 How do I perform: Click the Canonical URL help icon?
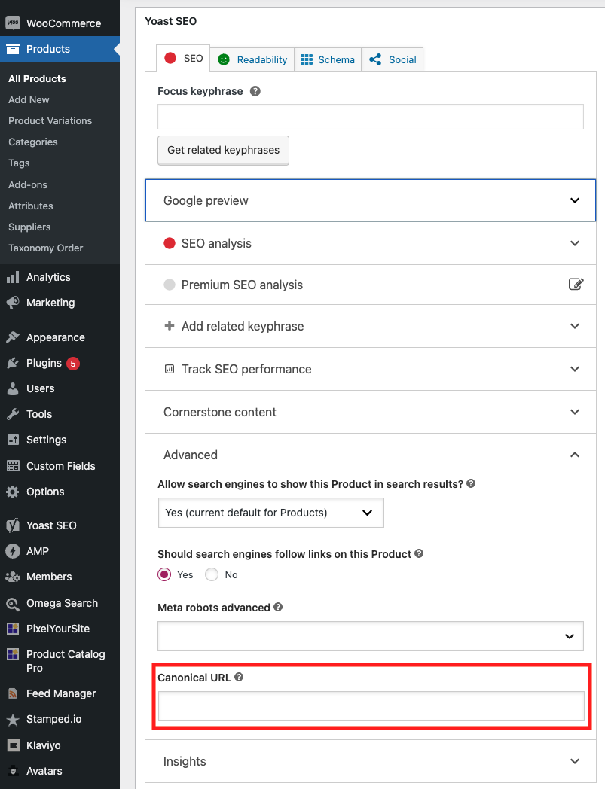click(239, 677)
